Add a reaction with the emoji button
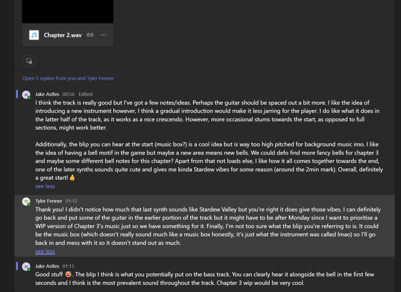 [x=29, y=61]
